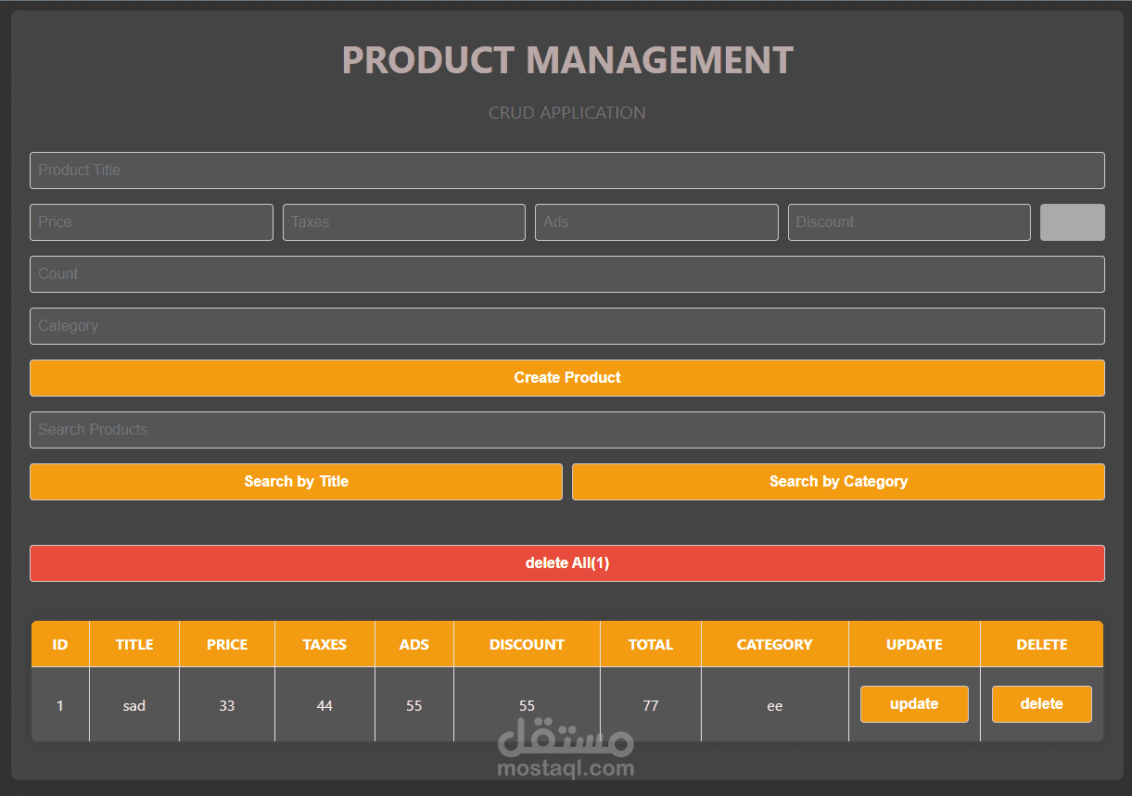Select the price cell '33'
Screen dimensions: 1132x796
pos(227,705)
